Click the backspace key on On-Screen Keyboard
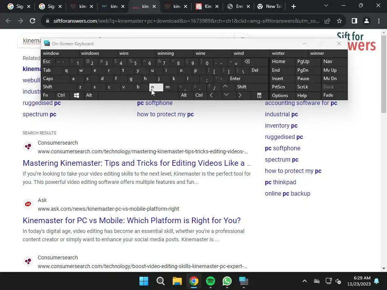The height and width of the screenshot is (290, 387). tap(247, 62)
